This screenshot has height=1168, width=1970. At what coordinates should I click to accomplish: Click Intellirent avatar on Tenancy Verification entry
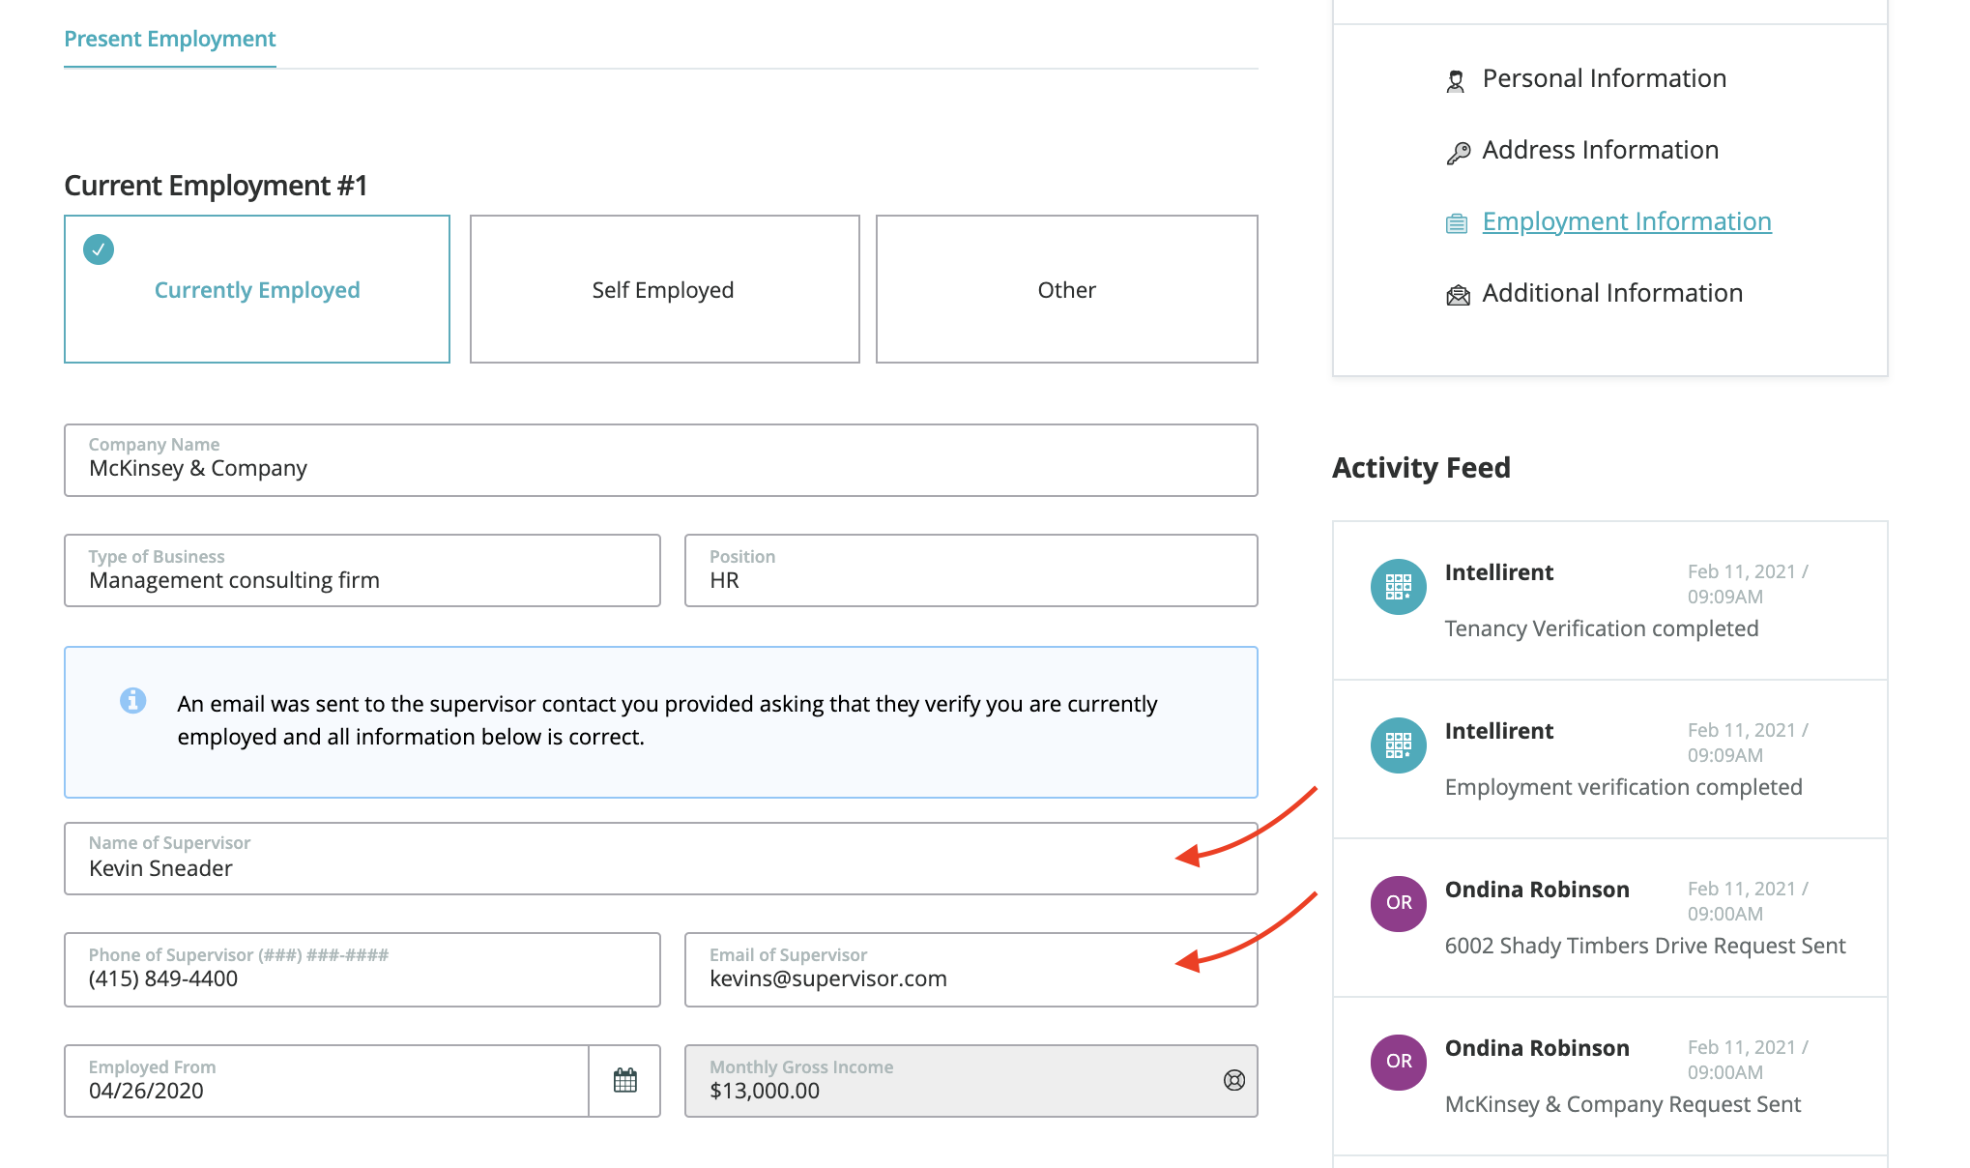tap(1398, 586)
